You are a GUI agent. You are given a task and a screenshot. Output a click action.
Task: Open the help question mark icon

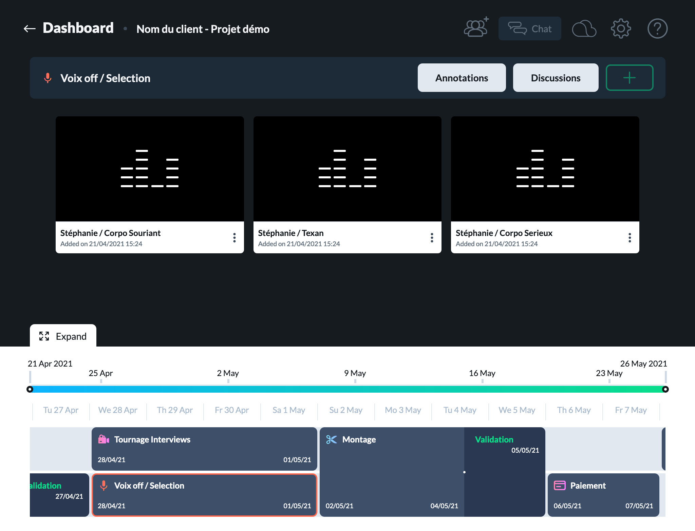coord(657,28)
